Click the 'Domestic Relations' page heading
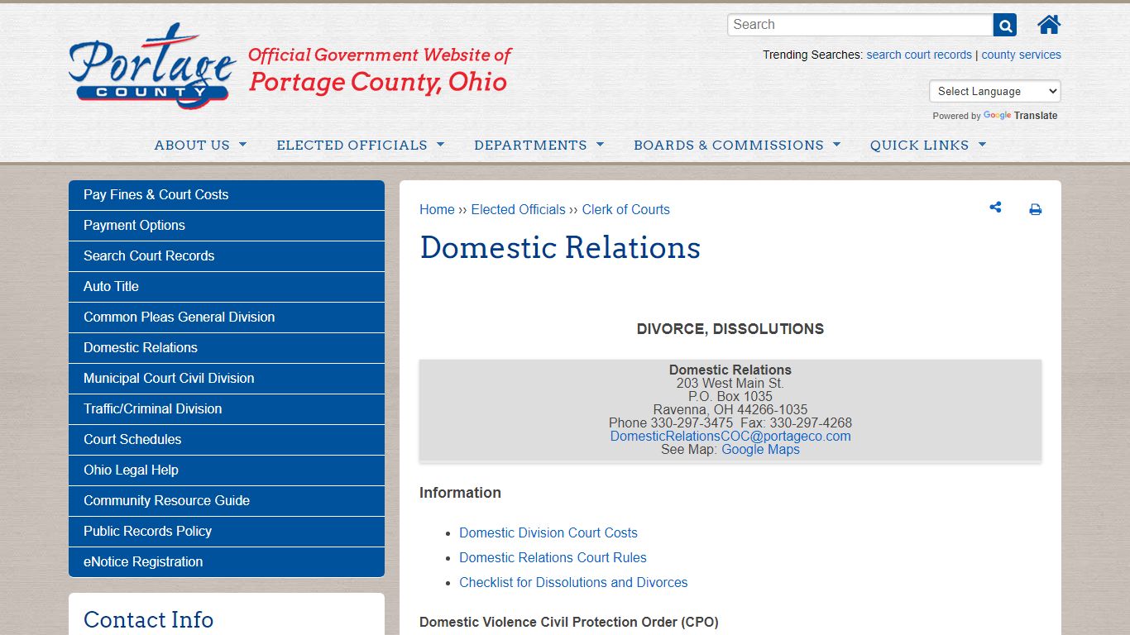Viewport: 1130px width, 635px height. (560, 248)
